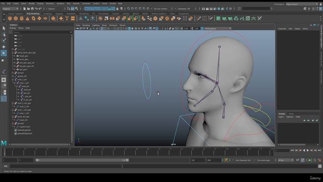Click the Open Scene folder icon

click(x=28, y=9)
